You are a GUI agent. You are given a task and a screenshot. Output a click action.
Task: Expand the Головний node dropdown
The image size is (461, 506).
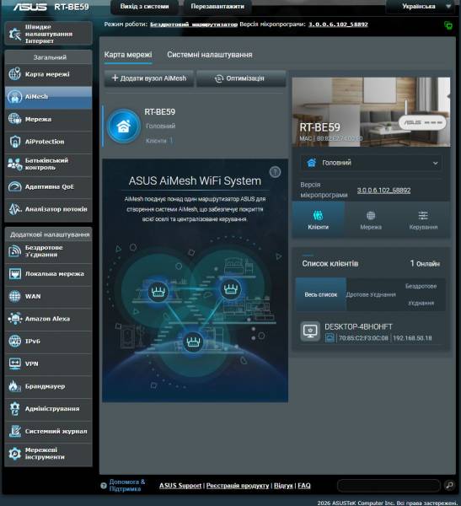371,163
